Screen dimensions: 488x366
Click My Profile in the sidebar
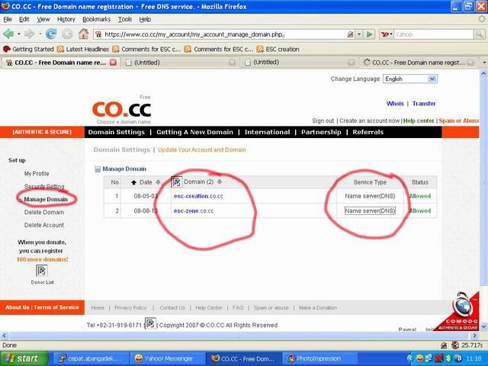[x=37, y=174]
